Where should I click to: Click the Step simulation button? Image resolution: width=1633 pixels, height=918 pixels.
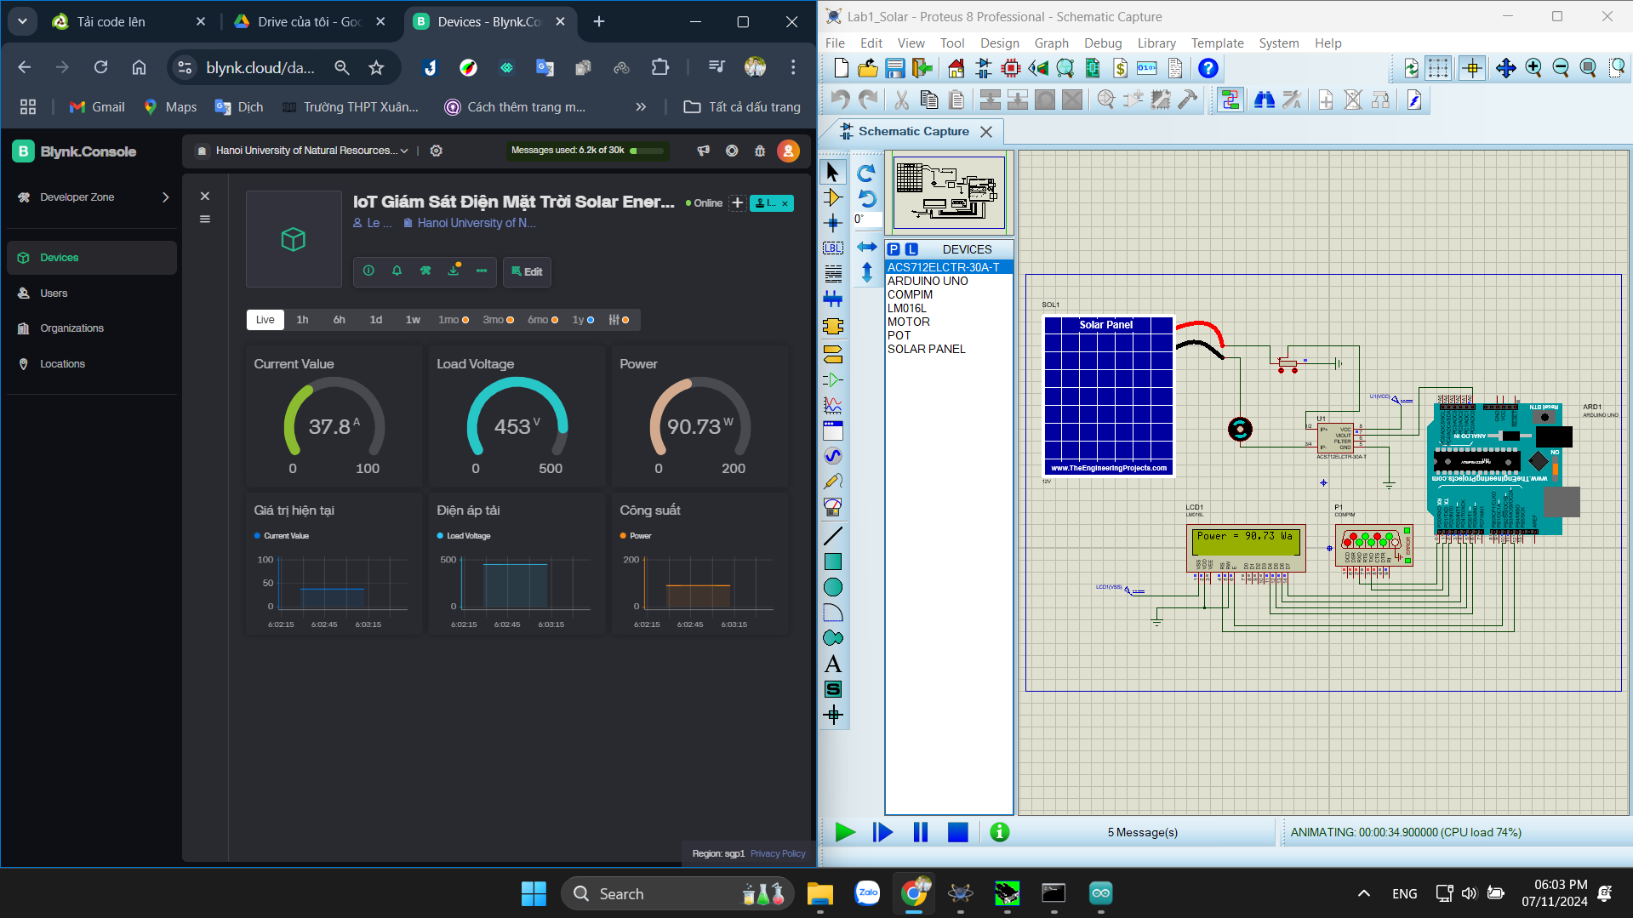882,832
